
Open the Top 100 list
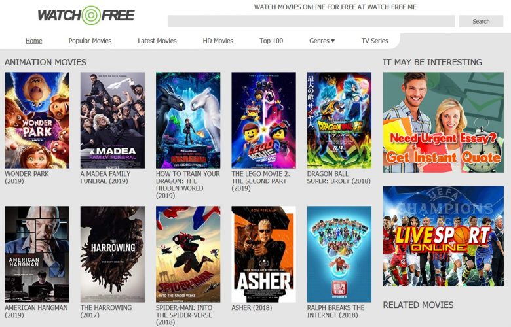pos(271,41)
